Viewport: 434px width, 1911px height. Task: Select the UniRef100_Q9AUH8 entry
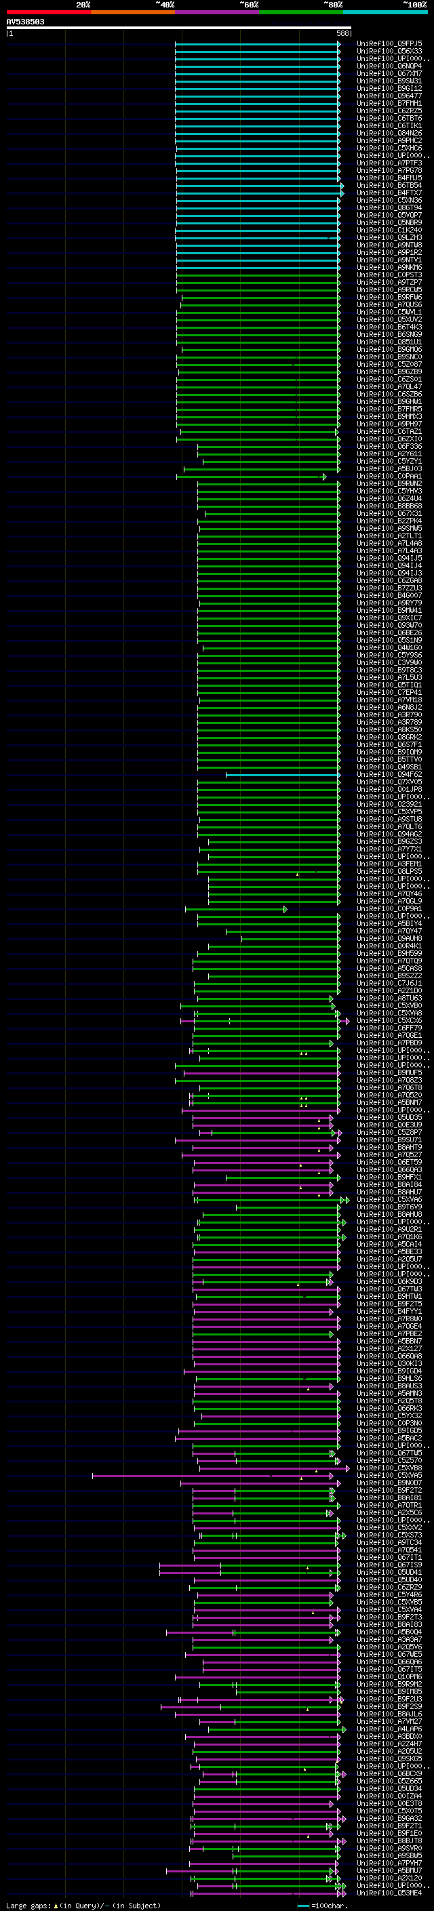click(389, 938)
